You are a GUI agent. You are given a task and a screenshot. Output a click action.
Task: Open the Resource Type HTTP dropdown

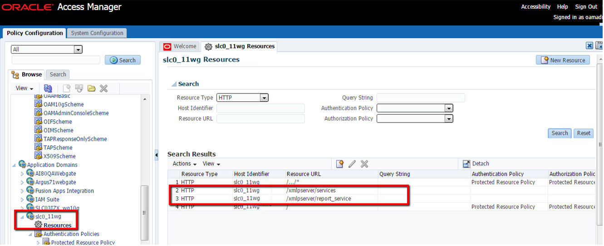point(264,98)
